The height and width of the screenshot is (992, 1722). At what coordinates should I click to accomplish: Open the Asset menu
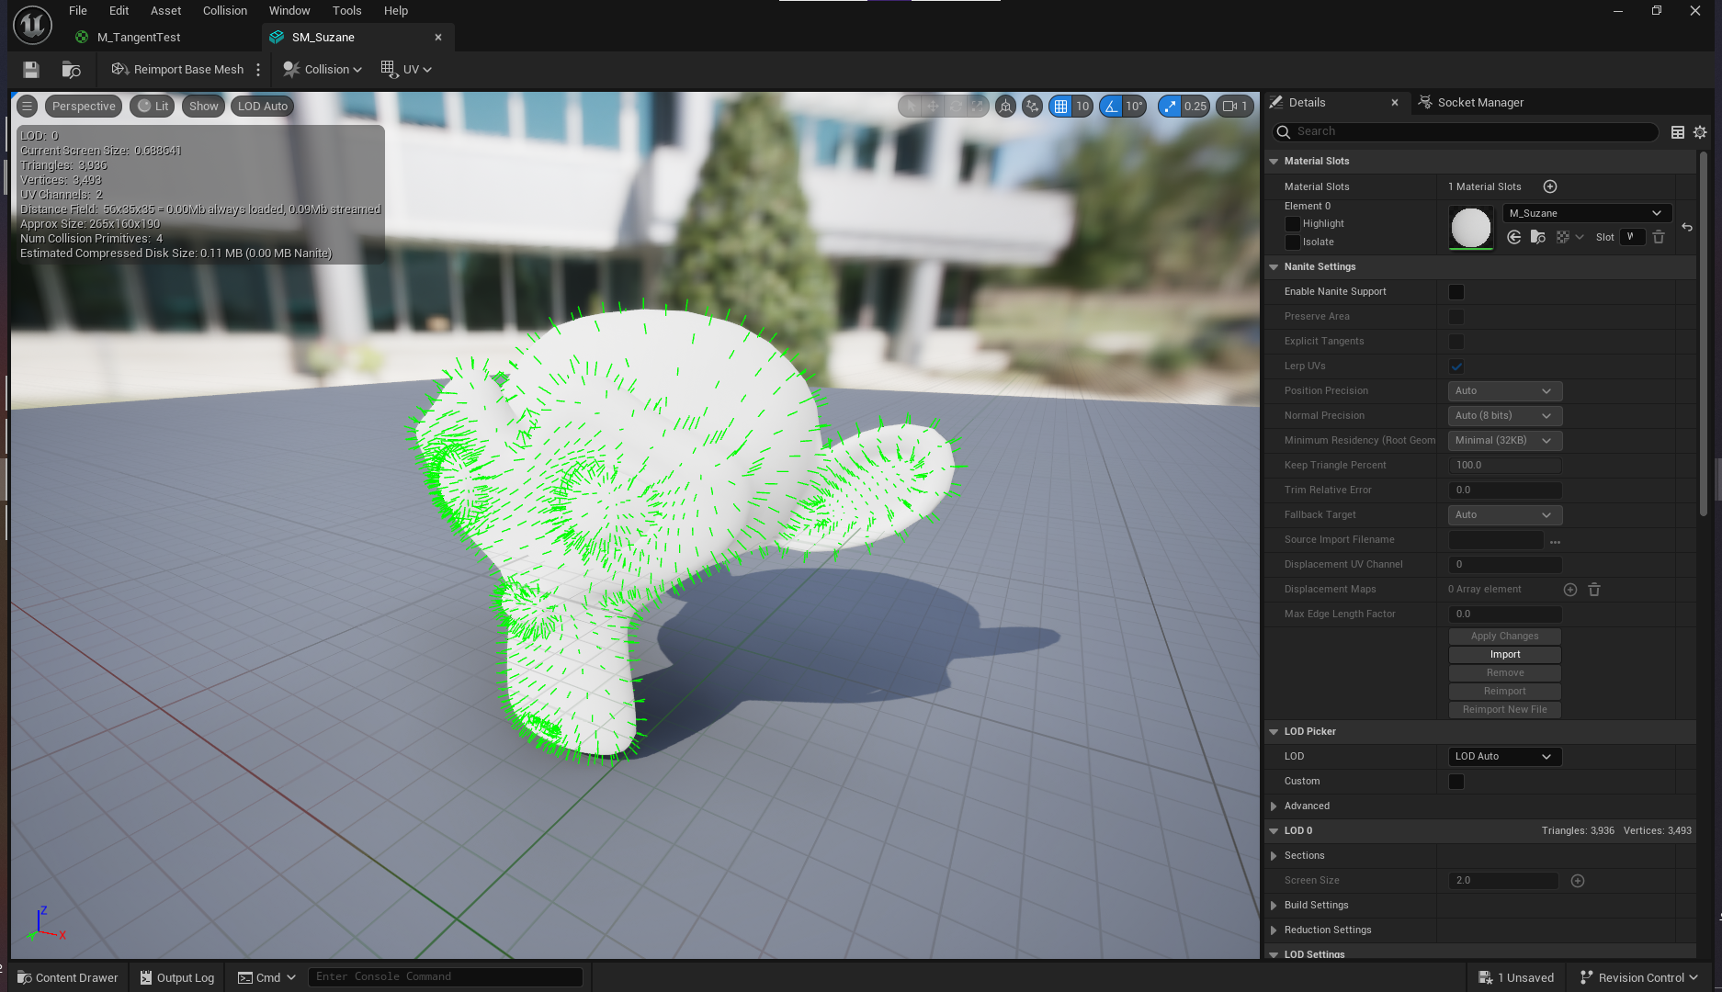tap(166, 11)
